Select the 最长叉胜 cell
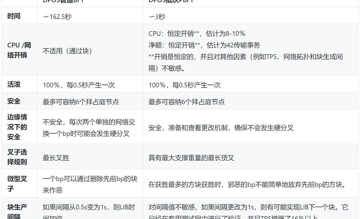This screenshot has height=219, width=360. (56, 158)
